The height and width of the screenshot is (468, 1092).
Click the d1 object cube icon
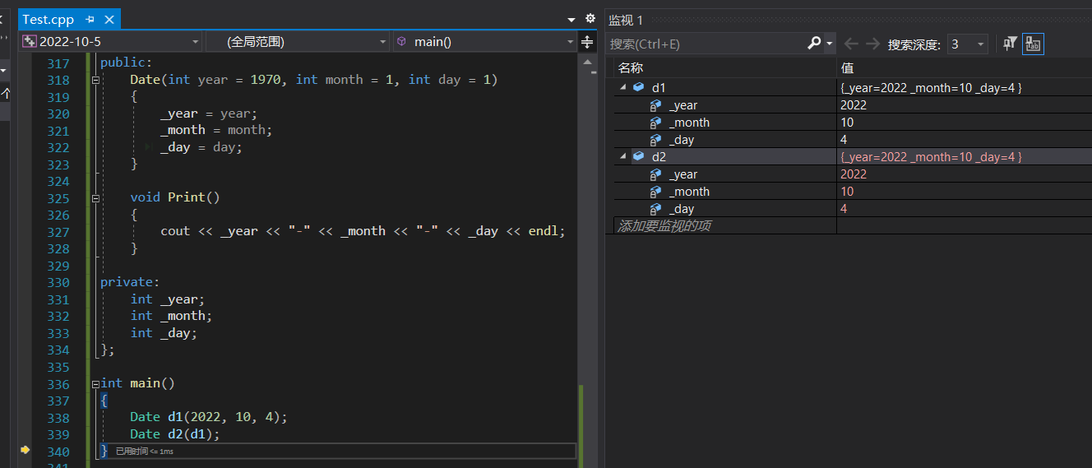click(x=639, y=87)
